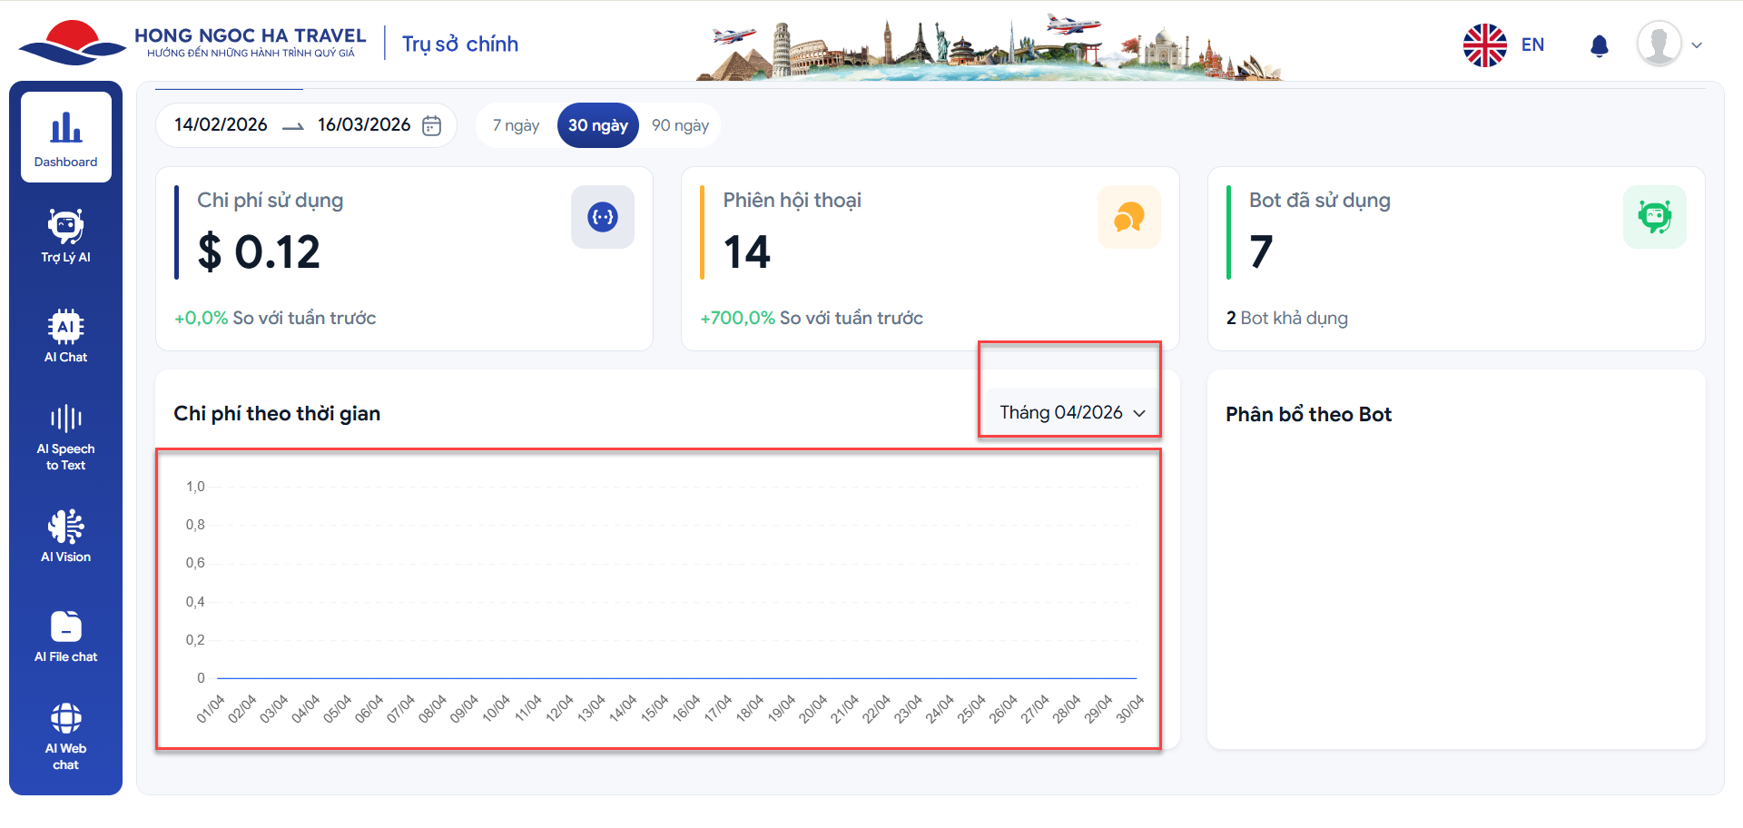This screenshot has height=828, width=1743.
Task: Switch language using the EN flag selector
Action: pos(1503,44)
